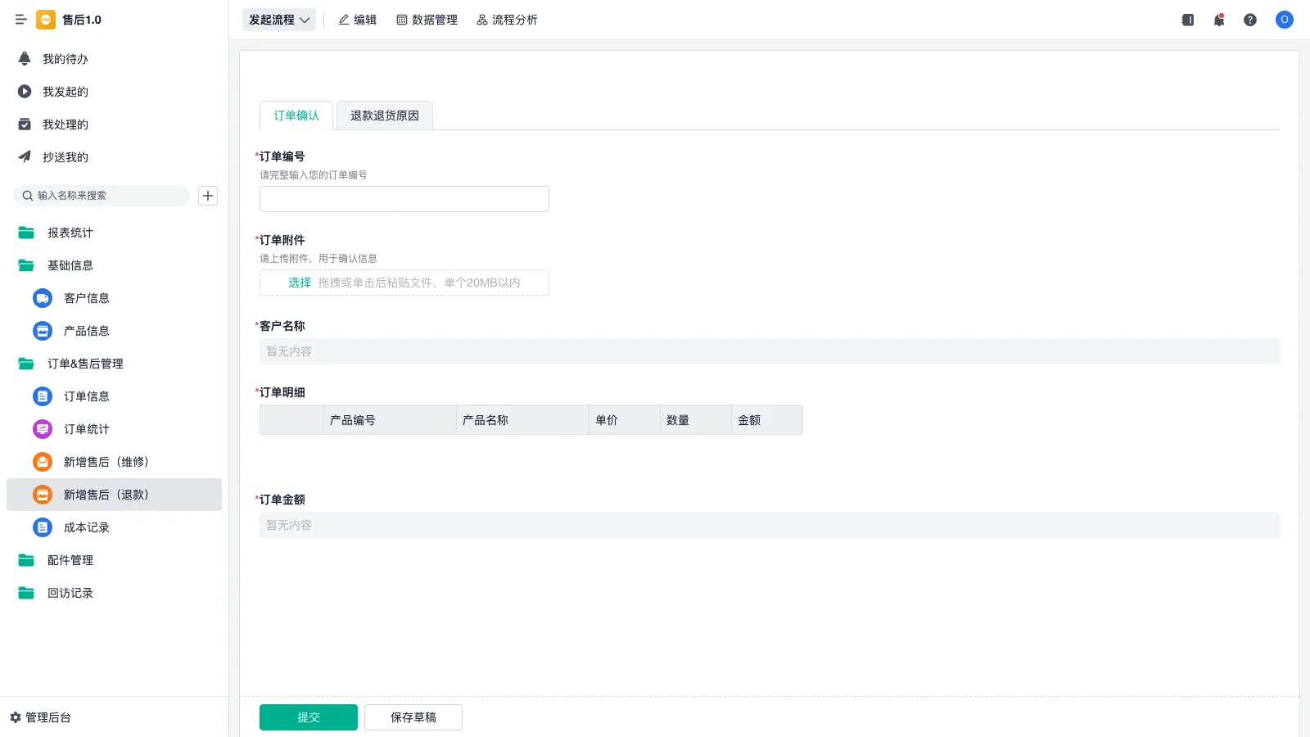Image resolution: width=1310 pixels, height=737 pixels.
Task: Click the 订单编号 input field
Action: click(404, 198)
